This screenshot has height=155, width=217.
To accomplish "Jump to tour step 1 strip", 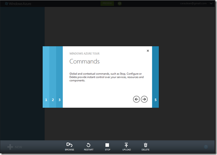I will 46,77.
